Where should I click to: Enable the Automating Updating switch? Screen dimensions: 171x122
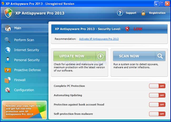[x=157, y=95]
